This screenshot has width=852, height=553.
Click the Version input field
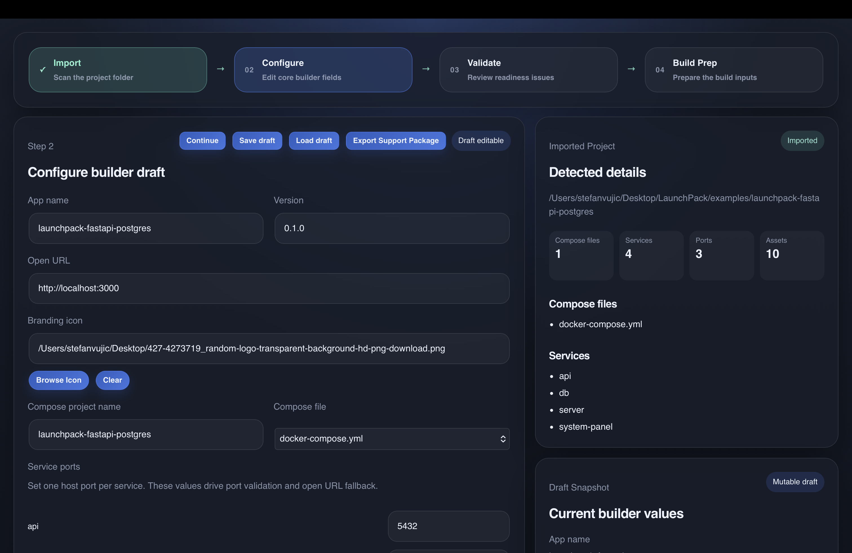[392, 228]
